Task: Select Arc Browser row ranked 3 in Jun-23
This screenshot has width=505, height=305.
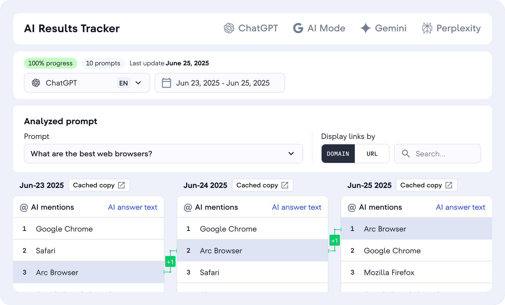Action: [x=88, y=272]
